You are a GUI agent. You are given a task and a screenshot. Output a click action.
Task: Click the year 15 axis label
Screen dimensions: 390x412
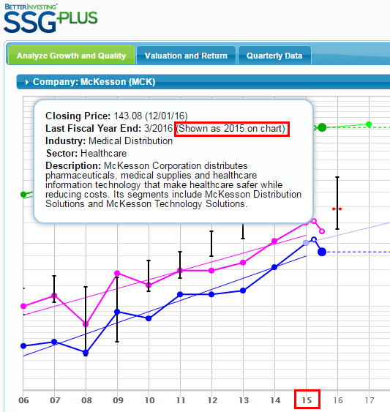click(307, 400)
